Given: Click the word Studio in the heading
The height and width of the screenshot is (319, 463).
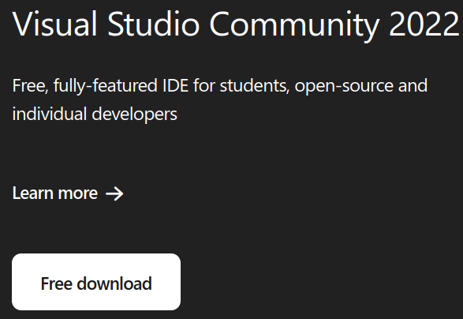Looking at the screenshot, I should 154,24.
